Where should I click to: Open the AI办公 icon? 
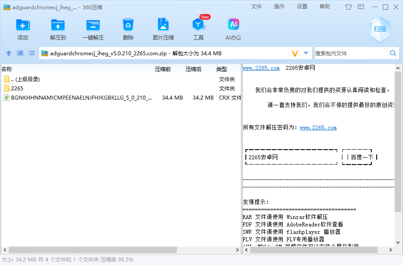point(234,25)
